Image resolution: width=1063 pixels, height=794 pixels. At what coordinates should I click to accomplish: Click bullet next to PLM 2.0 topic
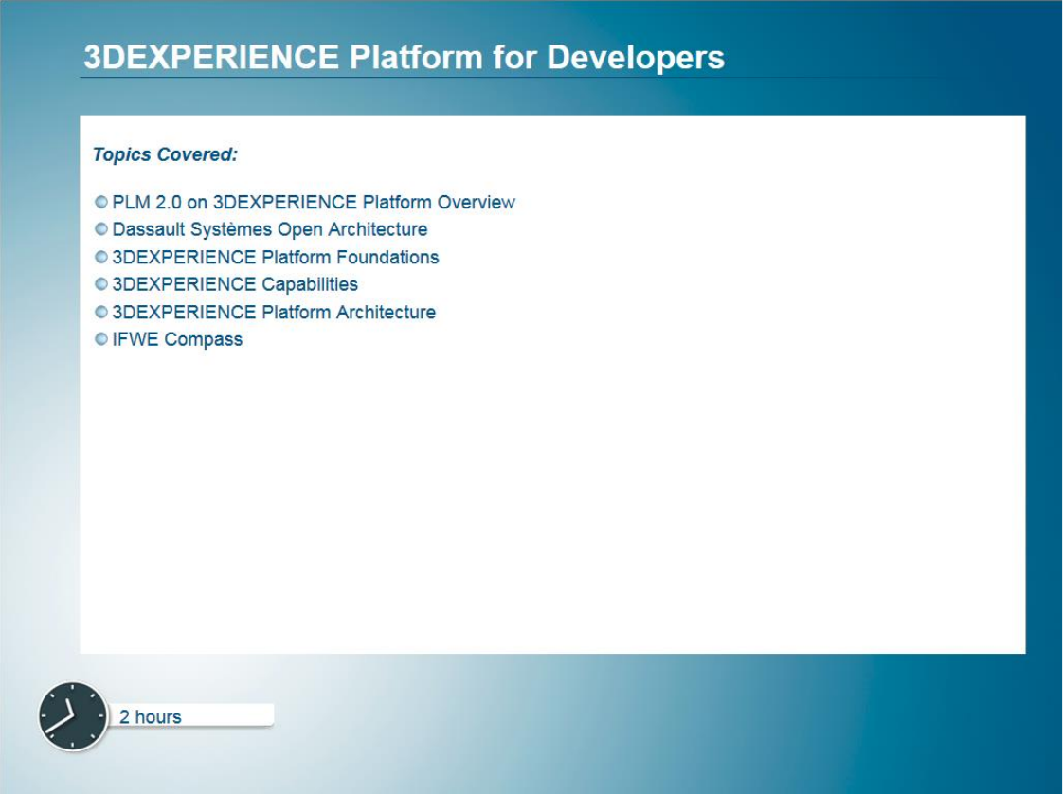tap(101, 202)
